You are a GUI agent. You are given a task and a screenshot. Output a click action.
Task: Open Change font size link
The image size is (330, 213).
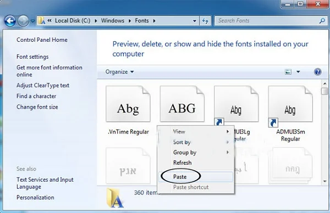[x=37, y=107]
